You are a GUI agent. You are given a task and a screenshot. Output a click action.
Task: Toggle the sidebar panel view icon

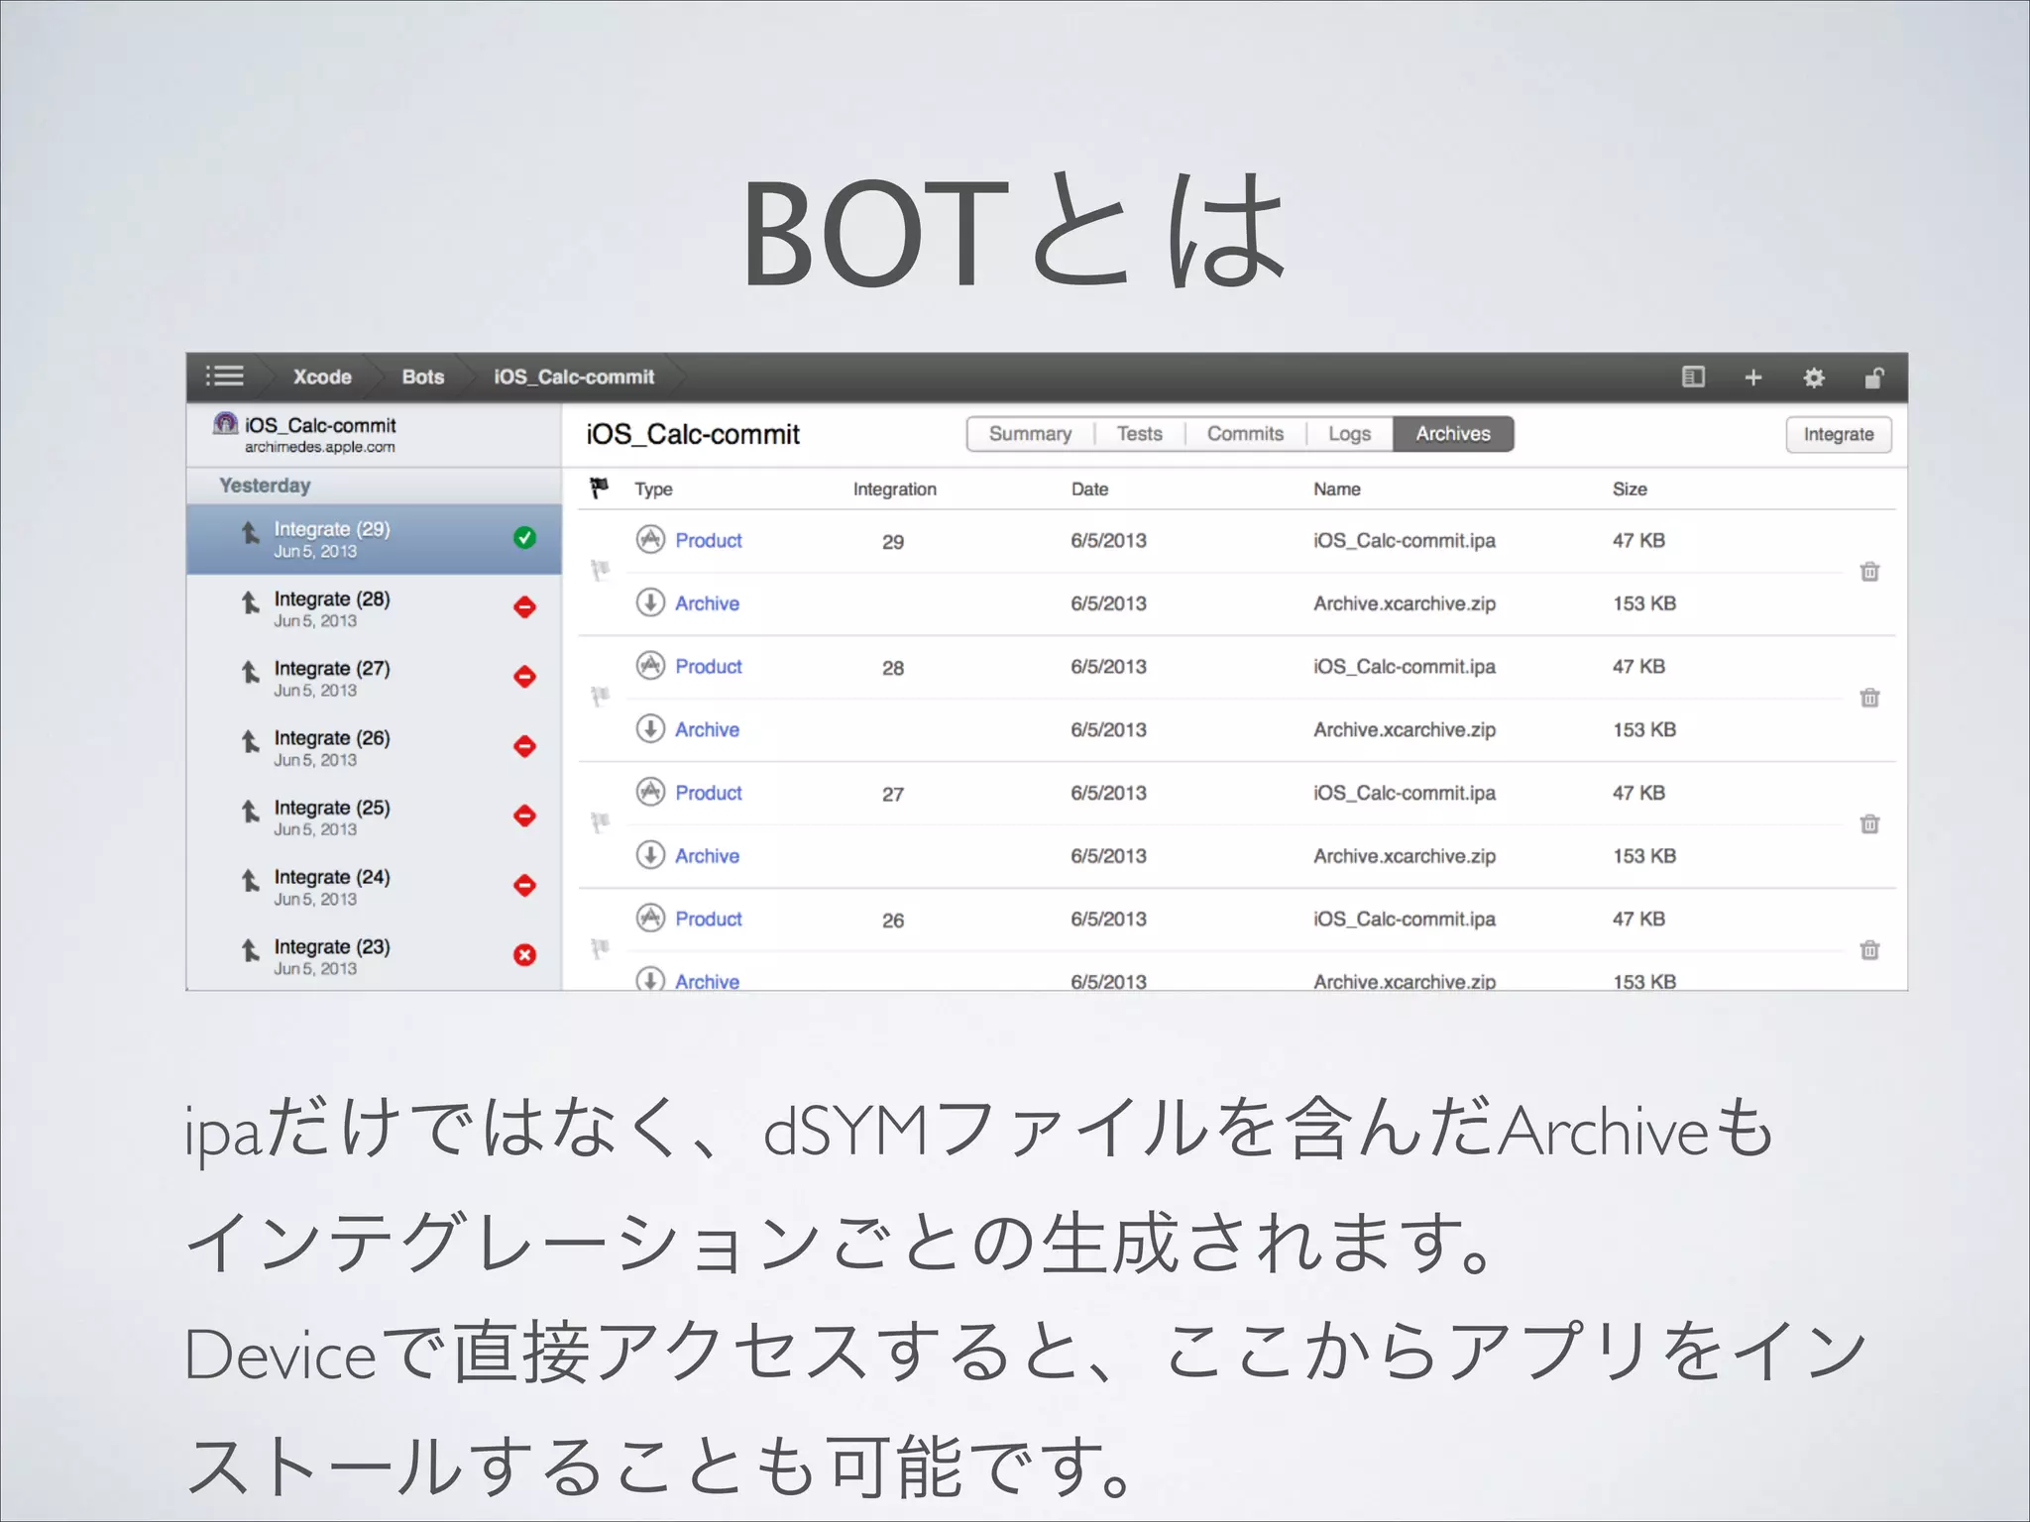click(1693, 377)
